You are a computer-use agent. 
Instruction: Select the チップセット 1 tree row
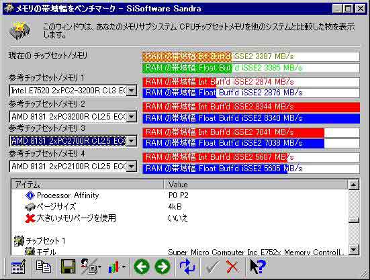click(x=46, y=241)
